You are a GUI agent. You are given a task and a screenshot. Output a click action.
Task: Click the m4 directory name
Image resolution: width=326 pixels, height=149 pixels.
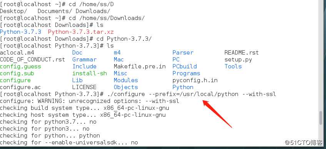[x=117, y=53]
